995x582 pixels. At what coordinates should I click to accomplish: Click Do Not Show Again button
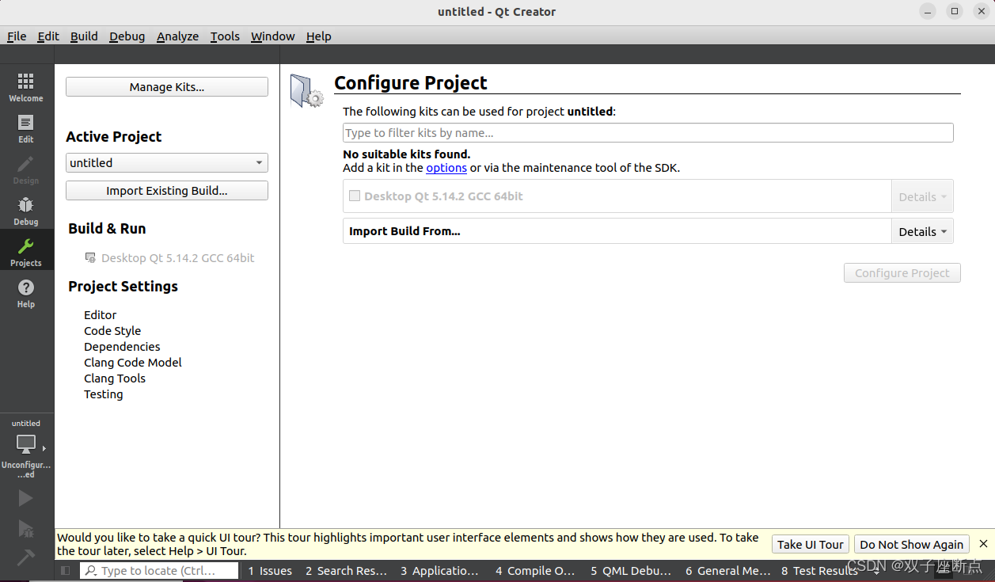click(x=912, y=544)
